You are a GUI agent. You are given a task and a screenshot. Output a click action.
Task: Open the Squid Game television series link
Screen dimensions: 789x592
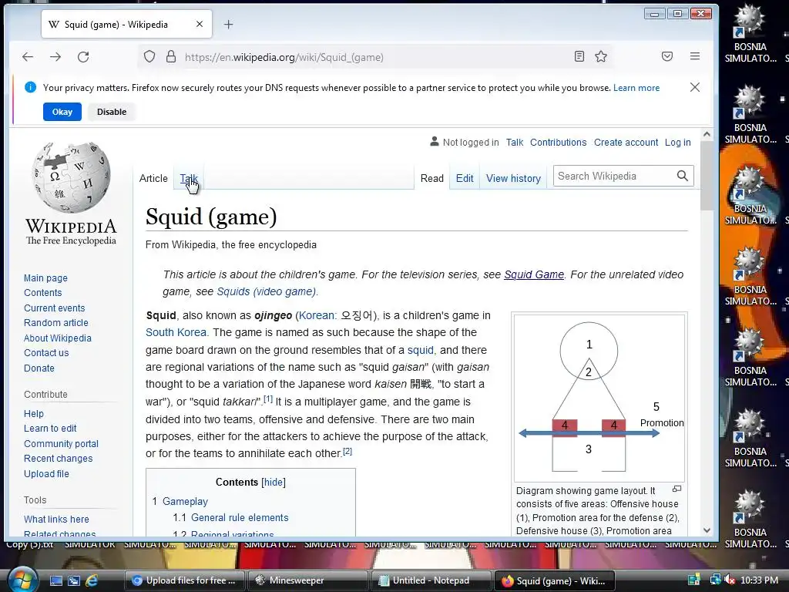coord(533,274)
